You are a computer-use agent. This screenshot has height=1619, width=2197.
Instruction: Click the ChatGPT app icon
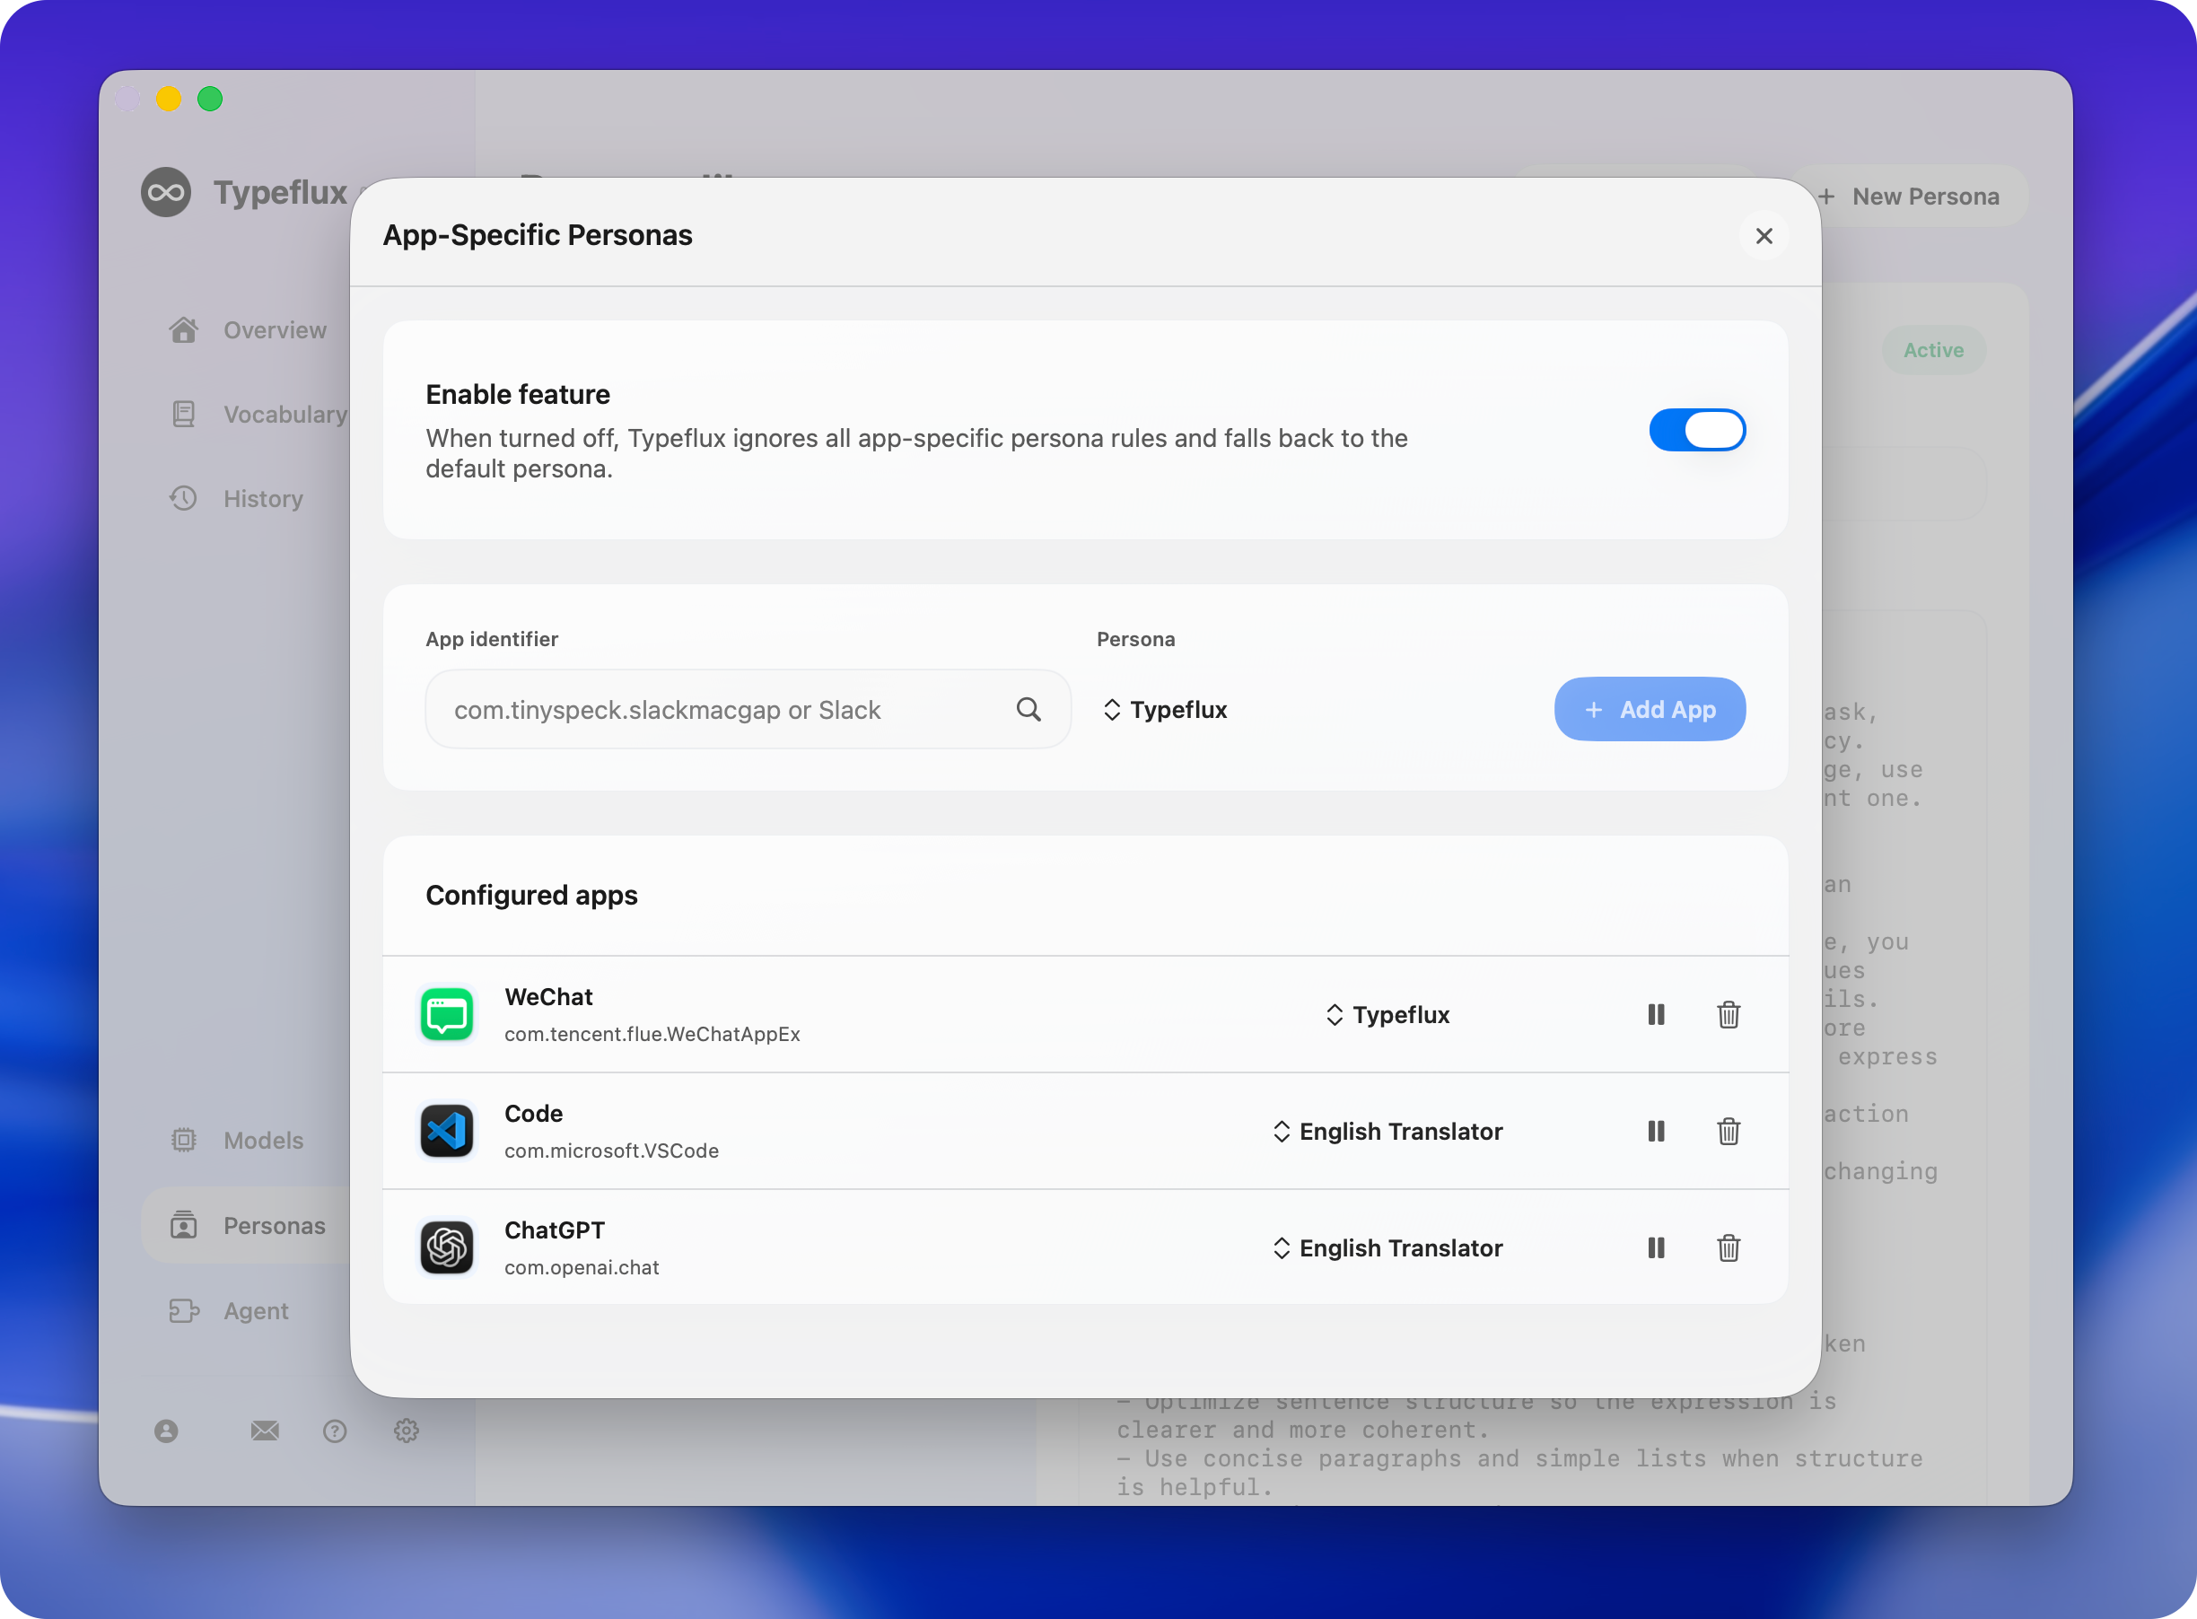tap(447, 1247)
